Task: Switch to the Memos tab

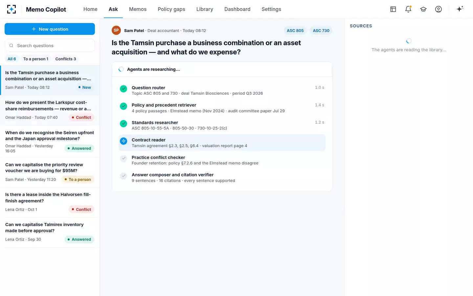Action: pyautogui.click(x=138, y=9)
